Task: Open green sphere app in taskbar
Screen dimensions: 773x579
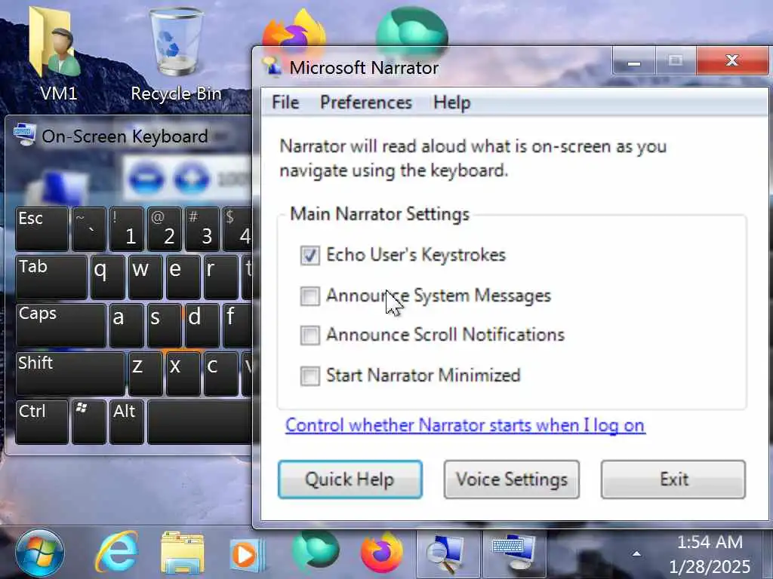Action: pyautogui.click(x=316, y=551)
